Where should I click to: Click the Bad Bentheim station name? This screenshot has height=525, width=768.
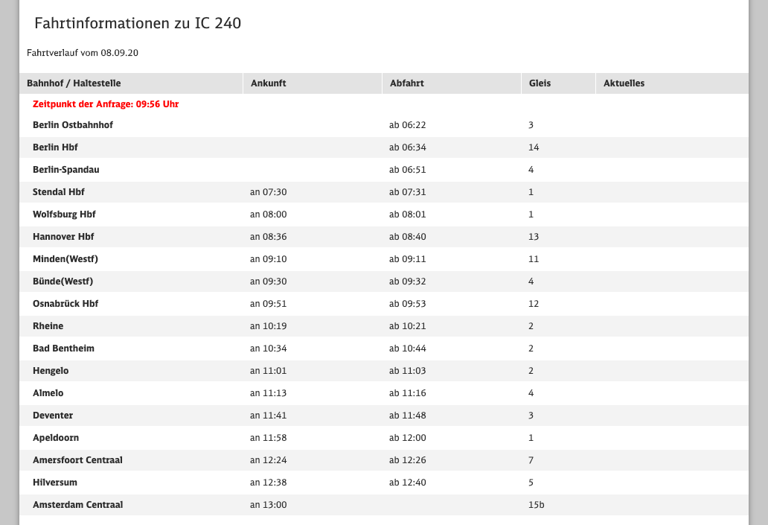[x=63, y=349]
